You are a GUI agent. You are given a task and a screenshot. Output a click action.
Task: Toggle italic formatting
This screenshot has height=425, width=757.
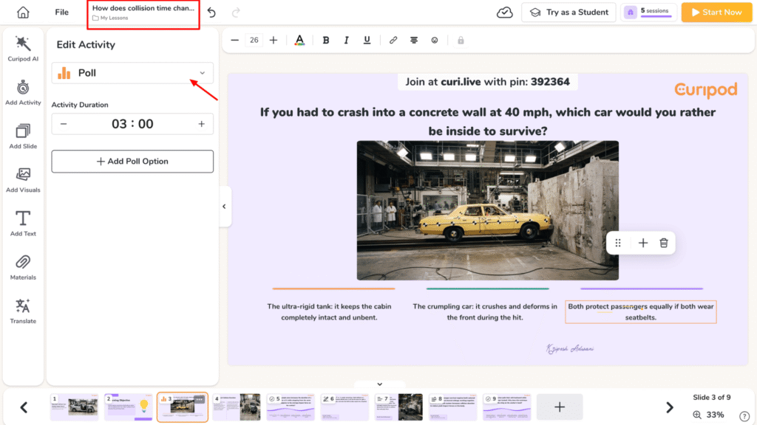tap(346, 40)
